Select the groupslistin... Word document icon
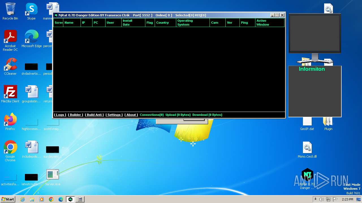362x203 pixels. tap(31, 94)
